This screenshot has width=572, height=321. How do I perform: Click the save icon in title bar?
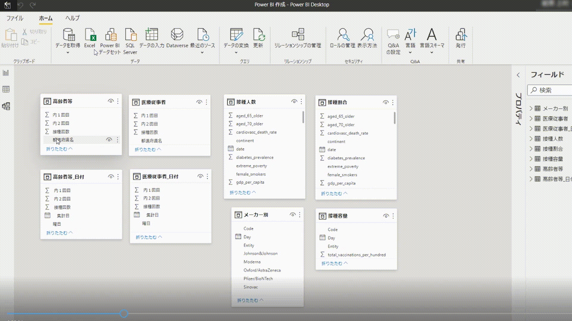[x=7, y=5]
